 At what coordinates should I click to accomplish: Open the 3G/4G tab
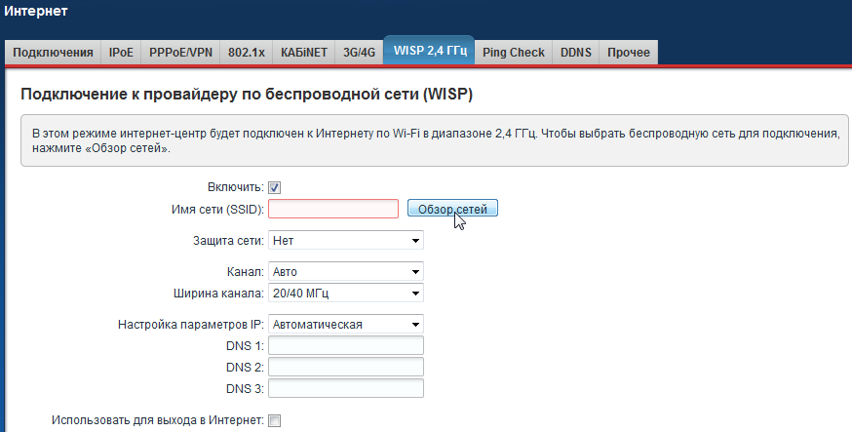coord(357,52)
